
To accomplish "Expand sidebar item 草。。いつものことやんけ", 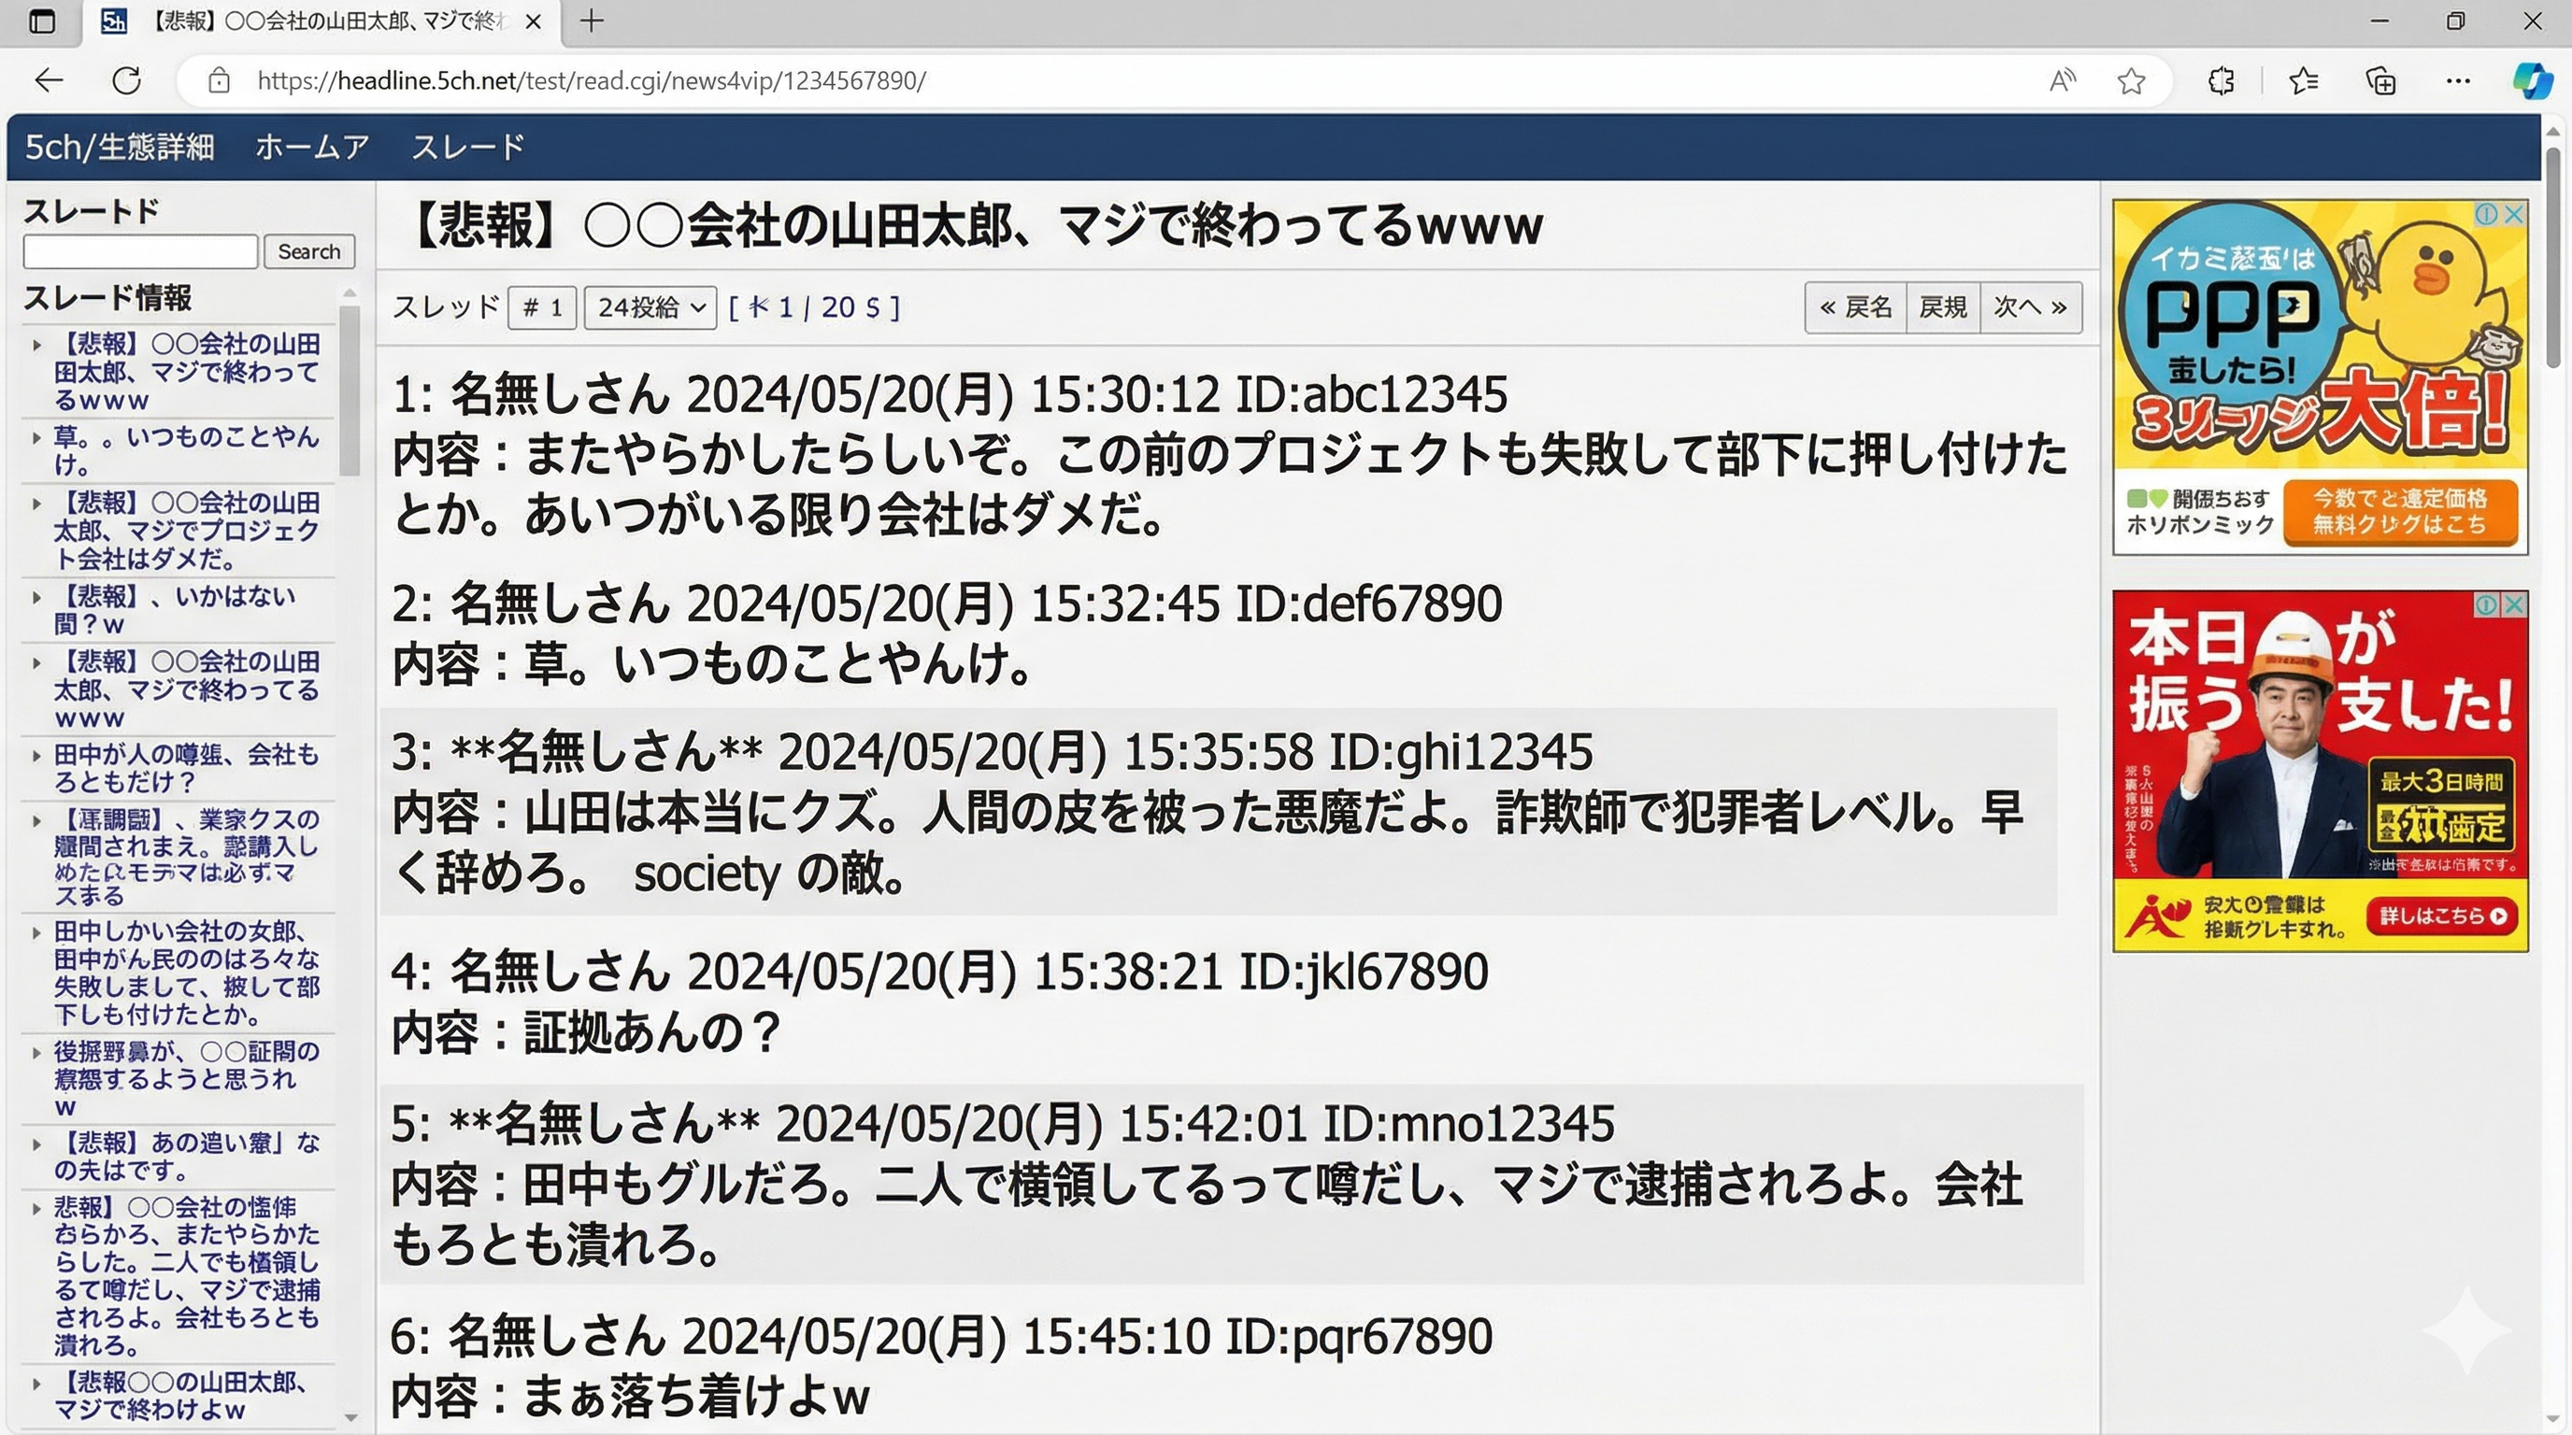I will click(x=37, y=437).
